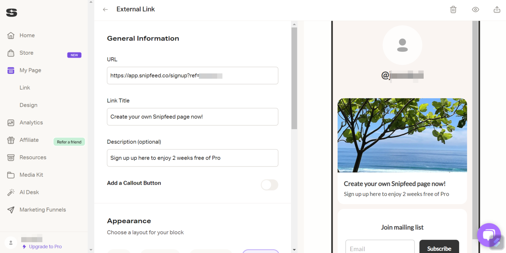
Task: Select My Page in sidebar
Action: click(x=30, y=70)
